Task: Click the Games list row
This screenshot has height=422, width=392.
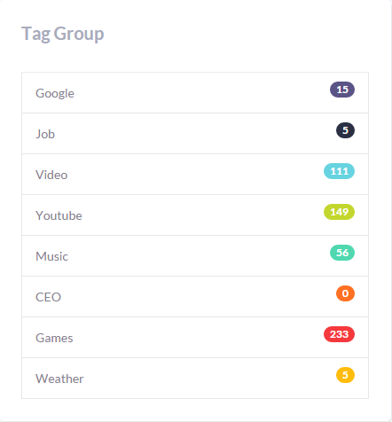Action: click(195, 338)
